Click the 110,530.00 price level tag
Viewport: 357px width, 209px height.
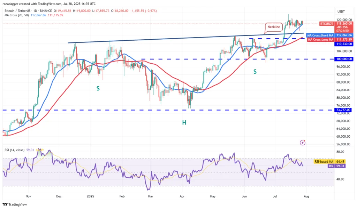click(x=344, y=44)
